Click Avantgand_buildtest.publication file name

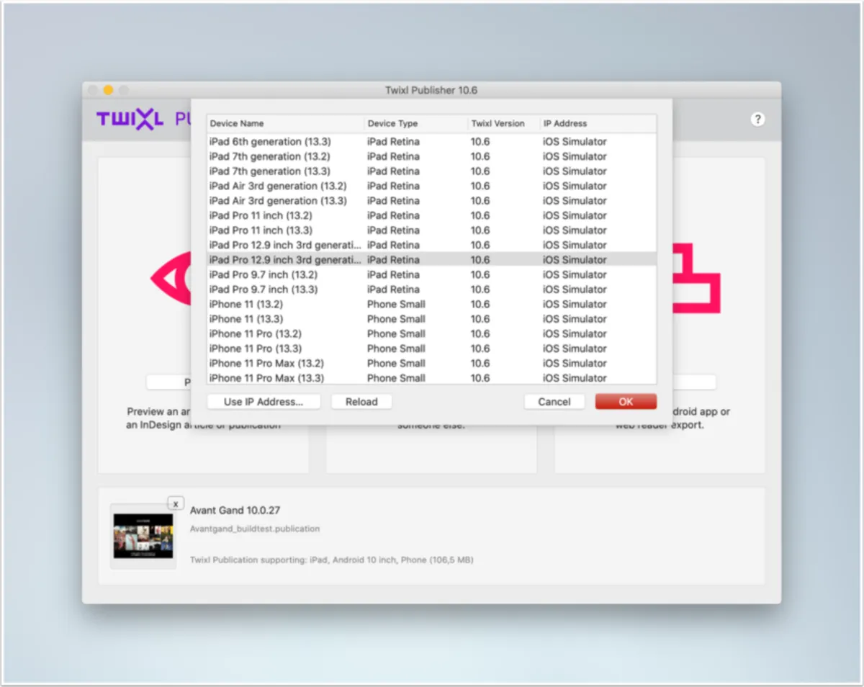pyautogui.click(x=255, y=529)
